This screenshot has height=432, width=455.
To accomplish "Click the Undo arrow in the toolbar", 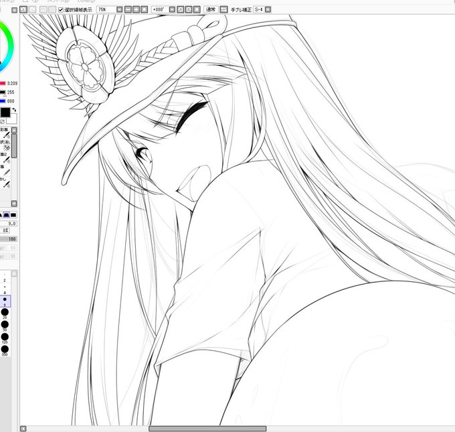I will pos(23,9).
